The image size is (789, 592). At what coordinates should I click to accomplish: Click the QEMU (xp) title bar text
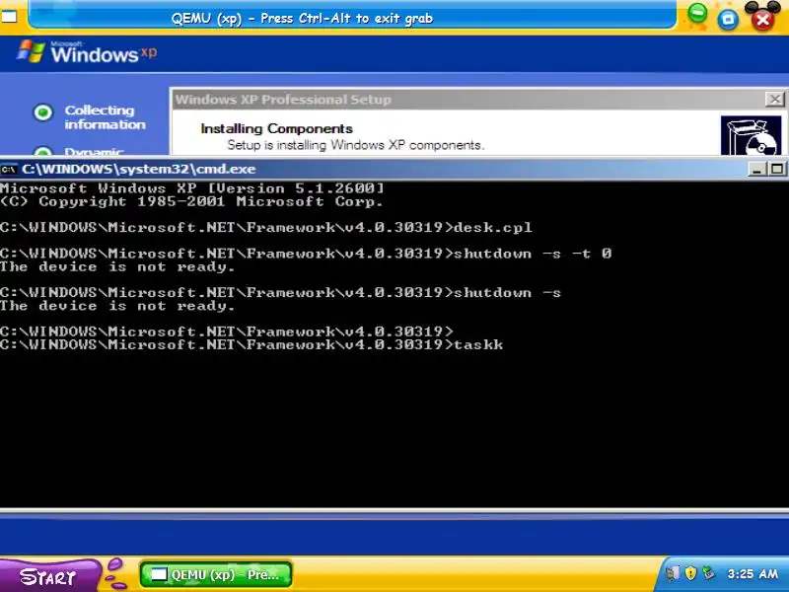302,19
